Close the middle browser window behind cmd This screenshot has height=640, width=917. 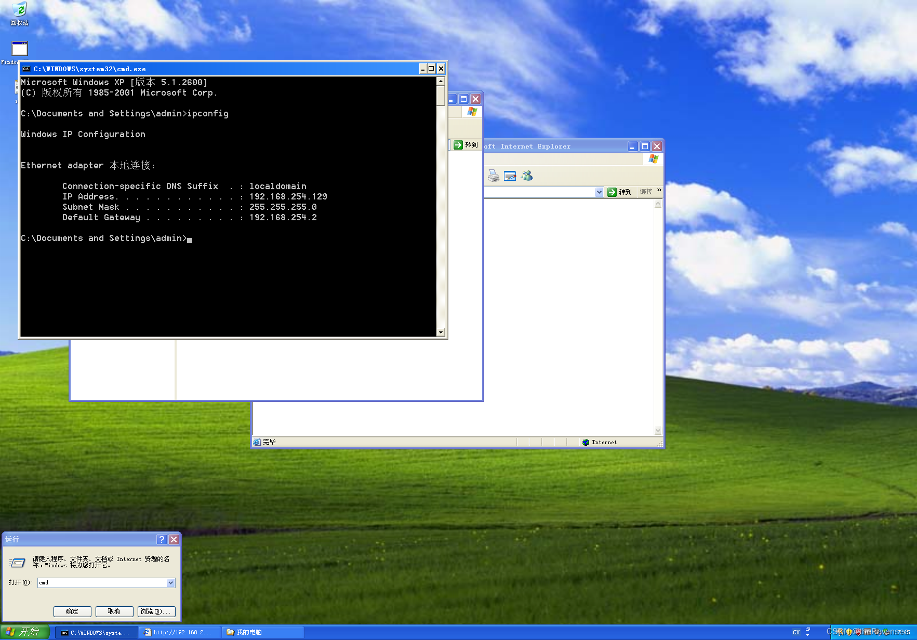[475, 99]
